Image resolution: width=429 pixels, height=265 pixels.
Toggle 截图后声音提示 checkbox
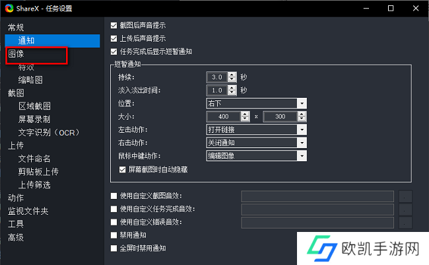pos(114,26)
